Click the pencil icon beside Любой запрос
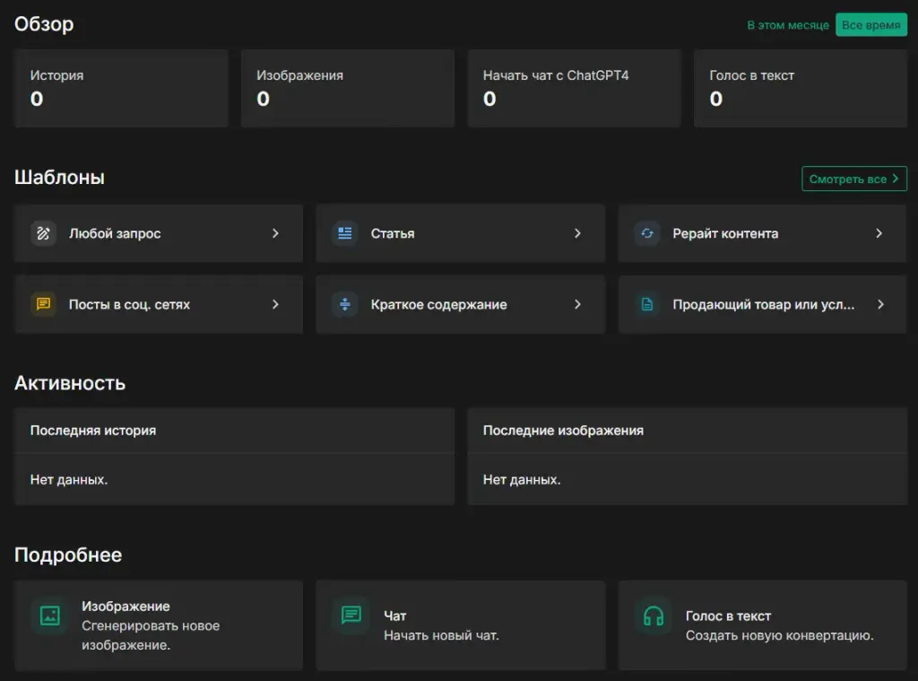The height and width of the screenshot is (681, 918). coord(43,233)
